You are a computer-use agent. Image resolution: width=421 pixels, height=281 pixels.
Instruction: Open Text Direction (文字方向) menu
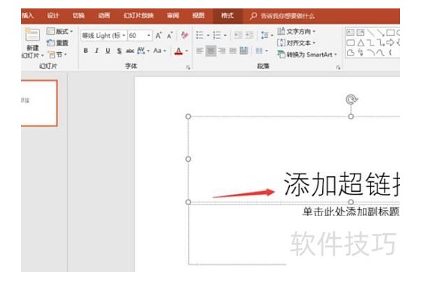[296, 32]
